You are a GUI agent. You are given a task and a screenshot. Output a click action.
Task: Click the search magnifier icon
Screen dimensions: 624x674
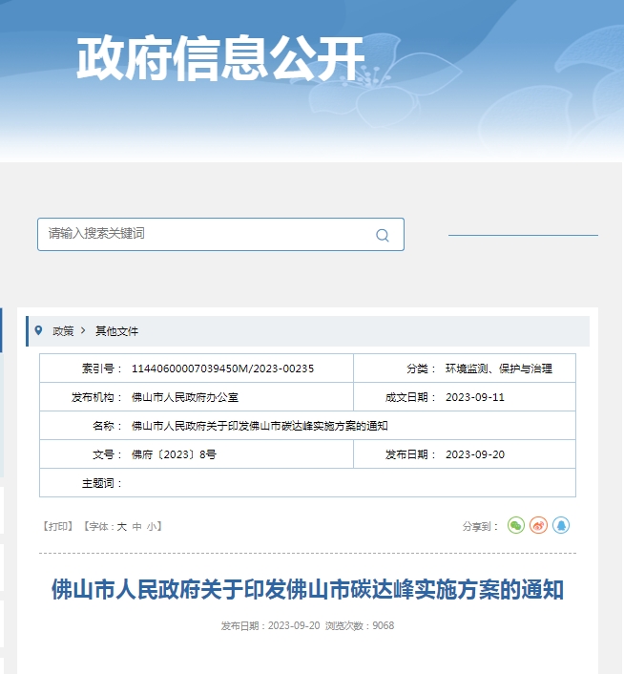(383, 235)
